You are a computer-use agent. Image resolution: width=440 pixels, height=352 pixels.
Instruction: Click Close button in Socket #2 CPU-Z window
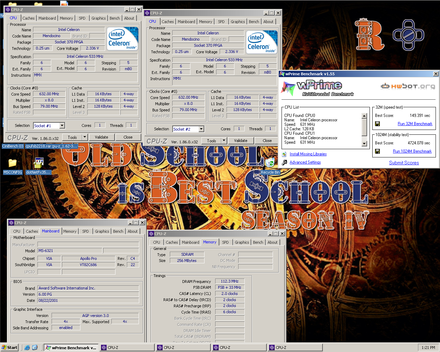click(x=267, y=140)
